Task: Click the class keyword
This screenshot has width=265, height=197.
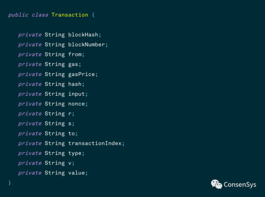Action: [x=40, y=15]
